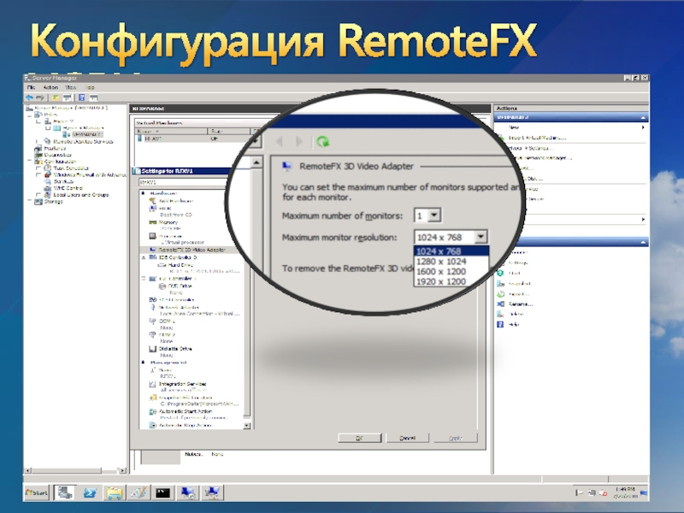This screenshot has height=513, width=684.
Task: Open the file explorer folder on taskbar
Action: 115,493
